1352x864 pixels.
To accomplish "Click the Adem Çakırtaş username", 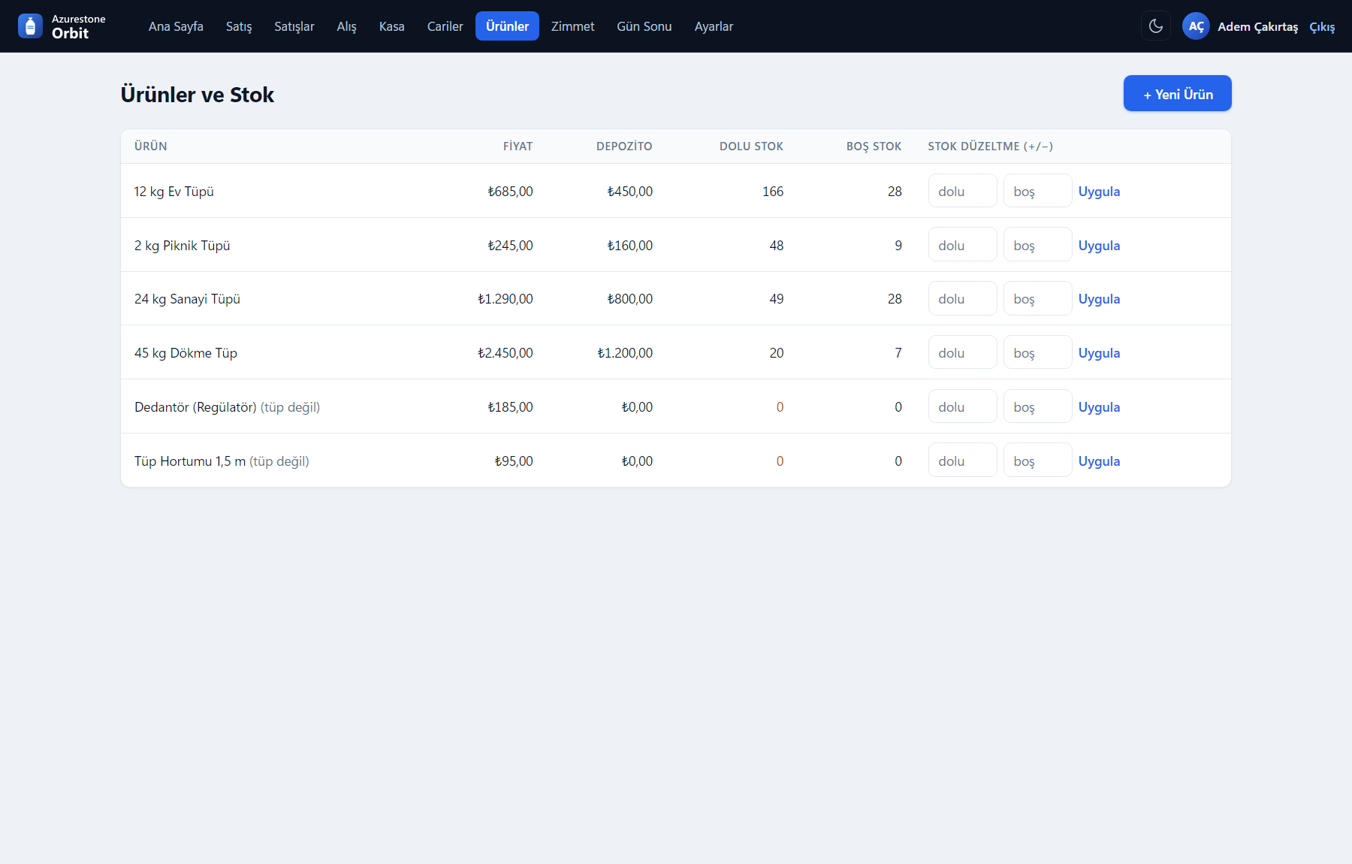I will click(1257, 27).
